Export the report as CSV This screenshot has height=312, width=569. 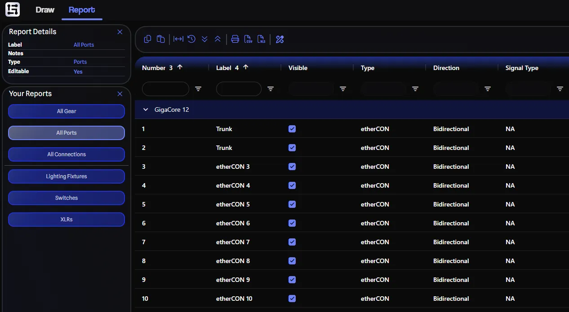click(x=248, y=39)
